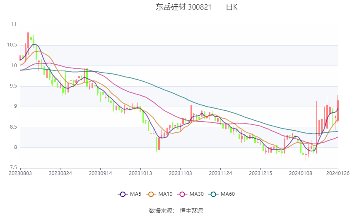Click y-axis value 10.5
Viewport: 352px width, 214px height.
coord(12,45)
